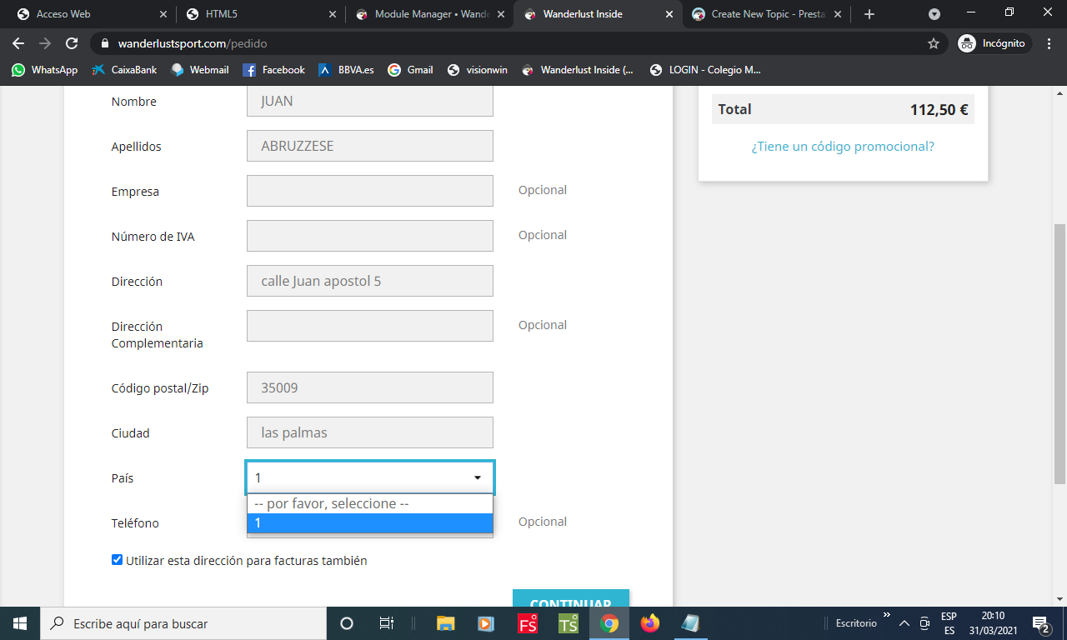Switch to Chrome on the taskbar

(x=609, y=623)
